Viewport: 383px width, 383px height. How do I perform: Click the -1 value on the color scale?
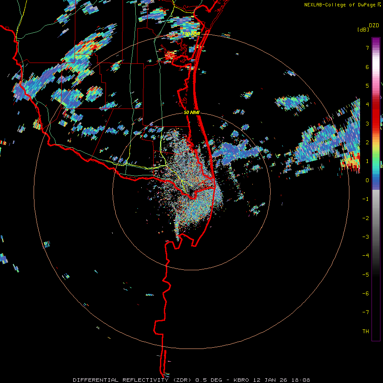click(366, 199)
